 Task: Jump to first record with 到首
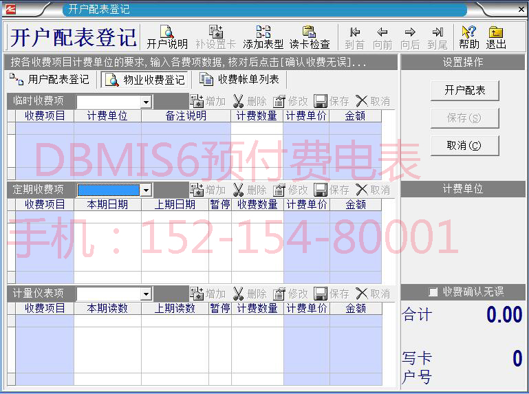(x=354, y=37)
